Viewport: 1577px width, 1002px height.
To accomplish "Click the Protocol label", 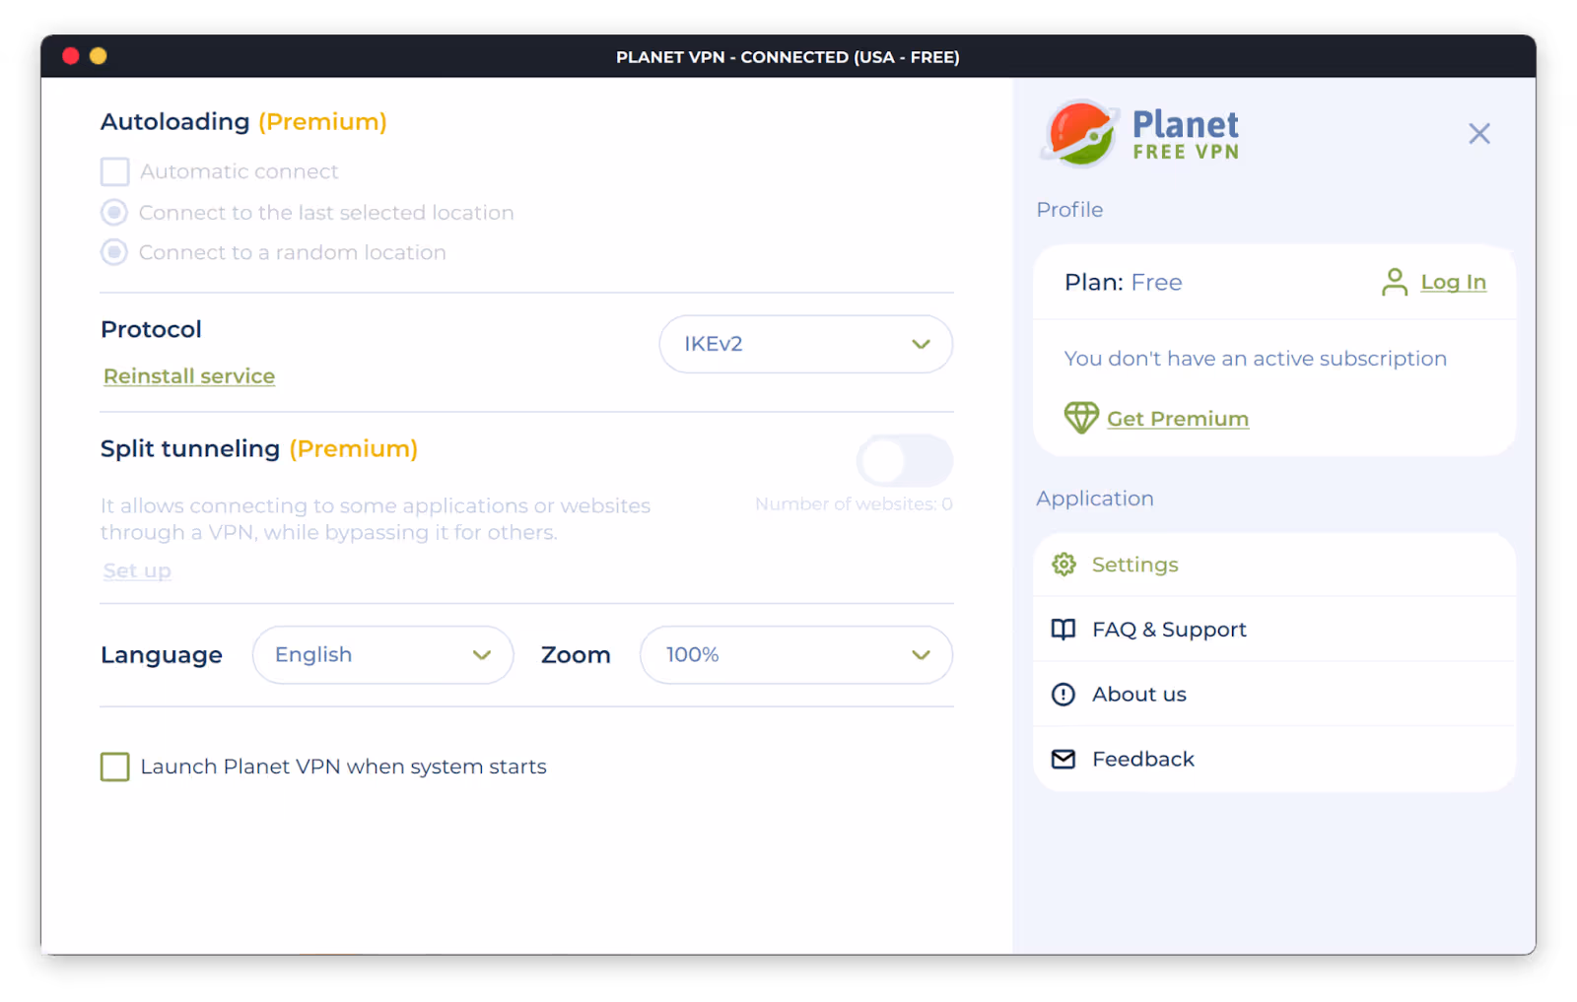I will pos(151,329).
